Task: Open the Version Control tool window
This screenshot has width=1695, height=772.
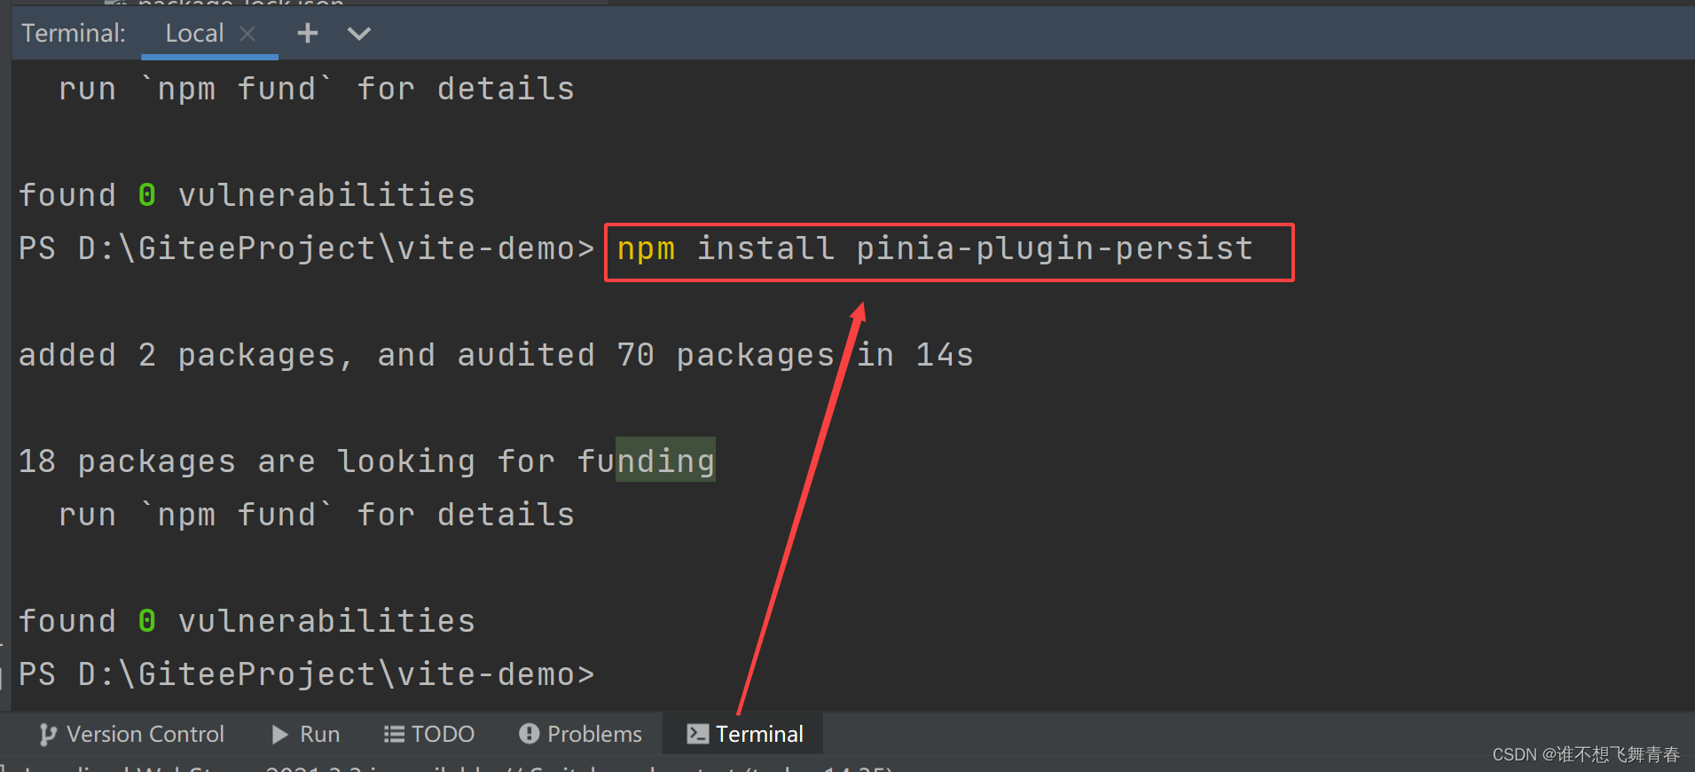Action: (x=132, y=734)
